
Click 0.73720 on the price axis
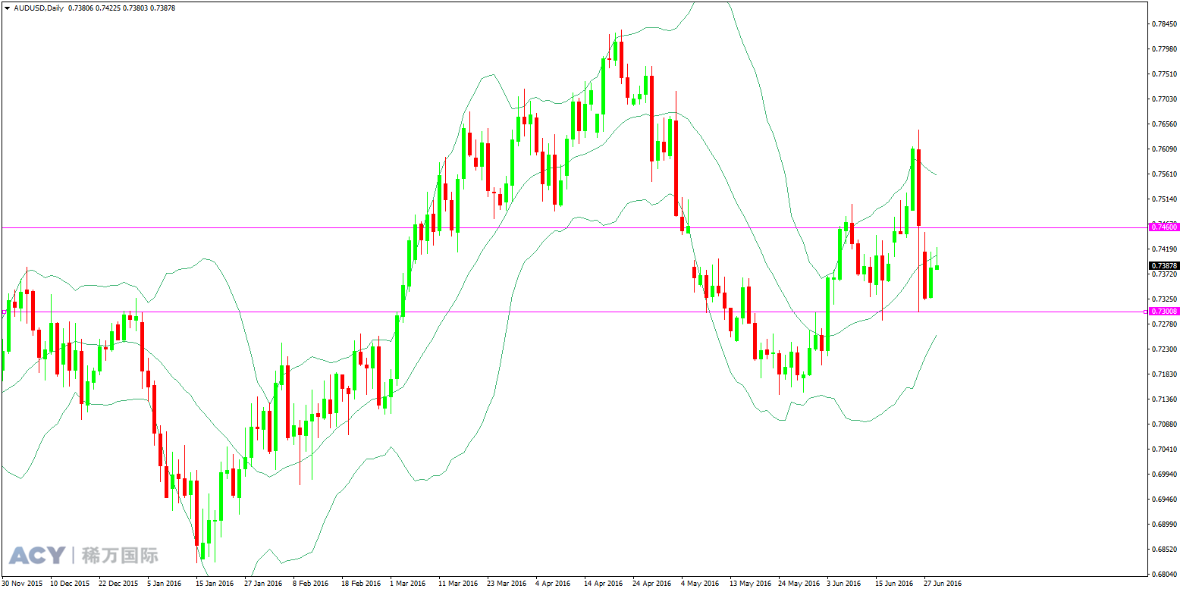point(1164,274)
